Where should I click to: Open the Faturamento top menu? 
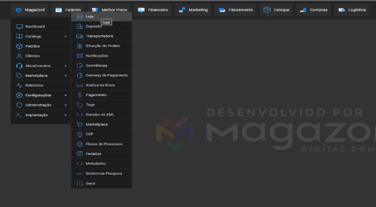[x=235, y=10]
